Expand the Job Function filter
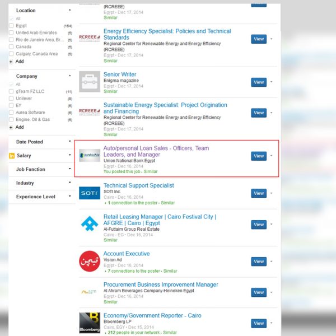Screen dimensions: 336x336 (69, 169)
